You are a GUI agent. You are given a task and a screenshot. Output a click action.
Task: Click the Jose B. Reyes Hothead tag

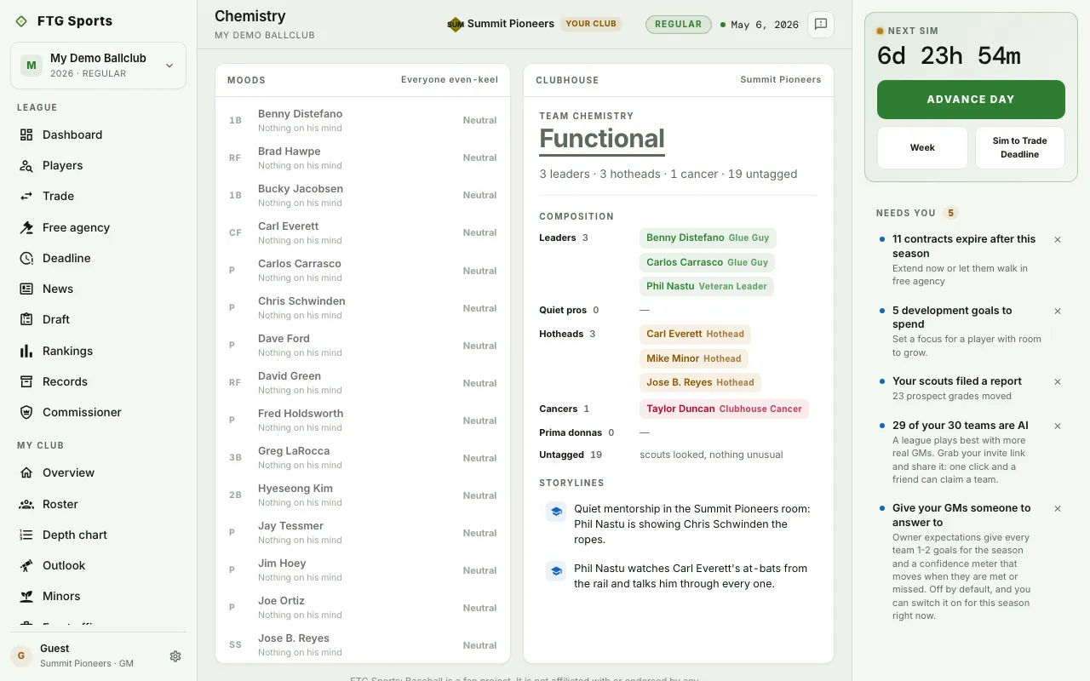700,382
